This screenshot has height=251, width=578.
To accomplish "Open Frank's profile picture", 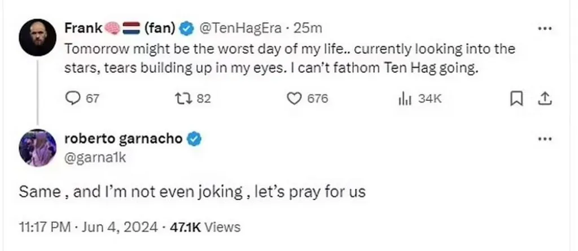I will tap(37, 38).
